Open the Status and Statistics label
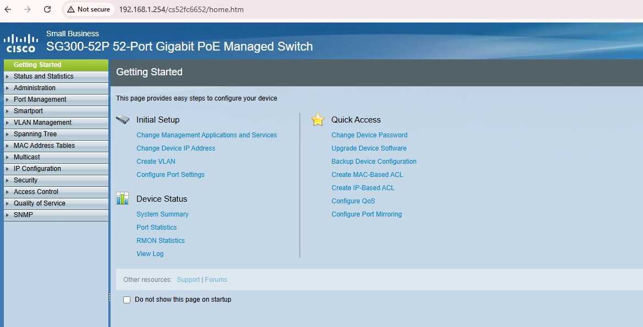643x327 pixels. (x=43, y=76)
